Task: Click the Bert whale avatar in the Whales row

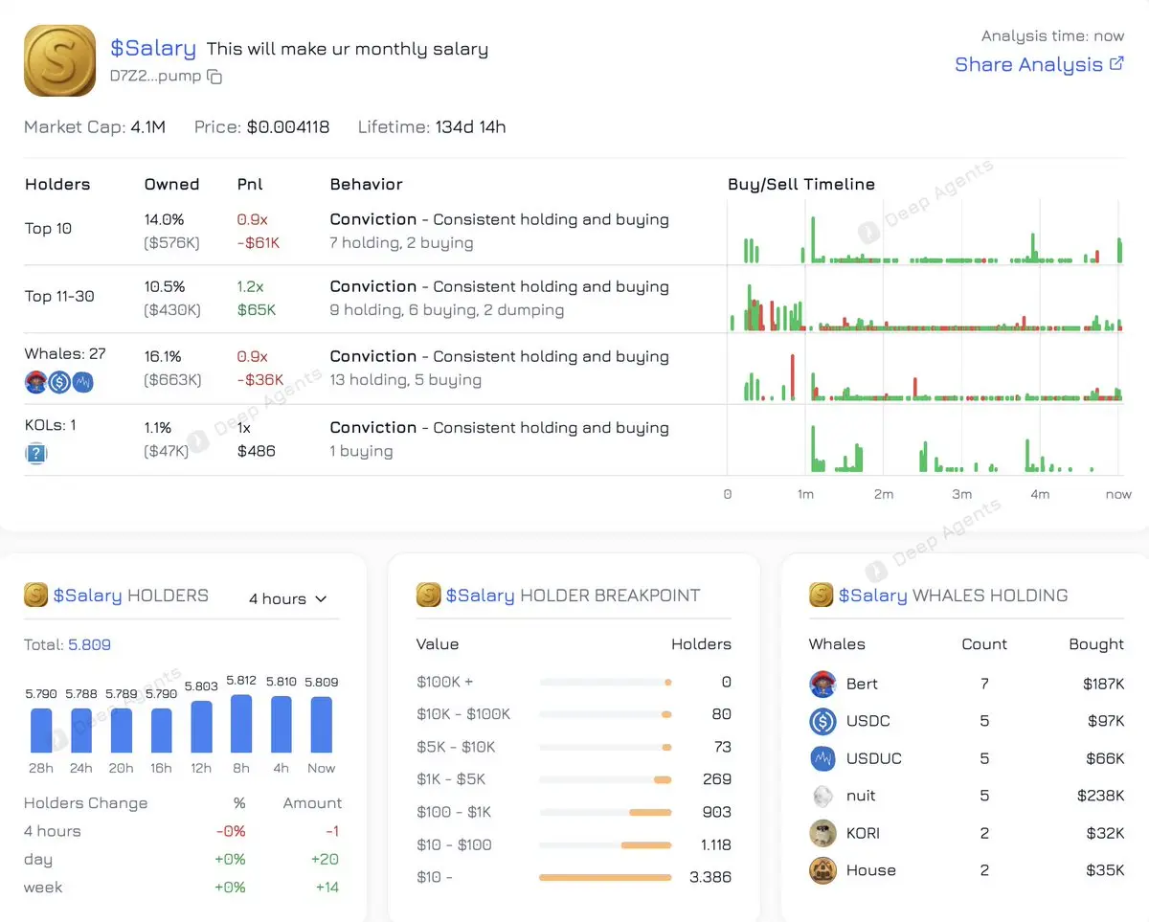Action: point(35,382)
